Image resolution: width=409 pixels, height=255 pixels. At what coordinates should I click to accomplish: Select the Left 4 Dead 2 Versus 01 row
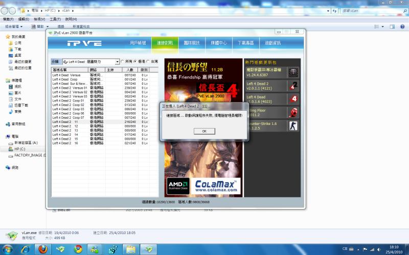point(105,88)
